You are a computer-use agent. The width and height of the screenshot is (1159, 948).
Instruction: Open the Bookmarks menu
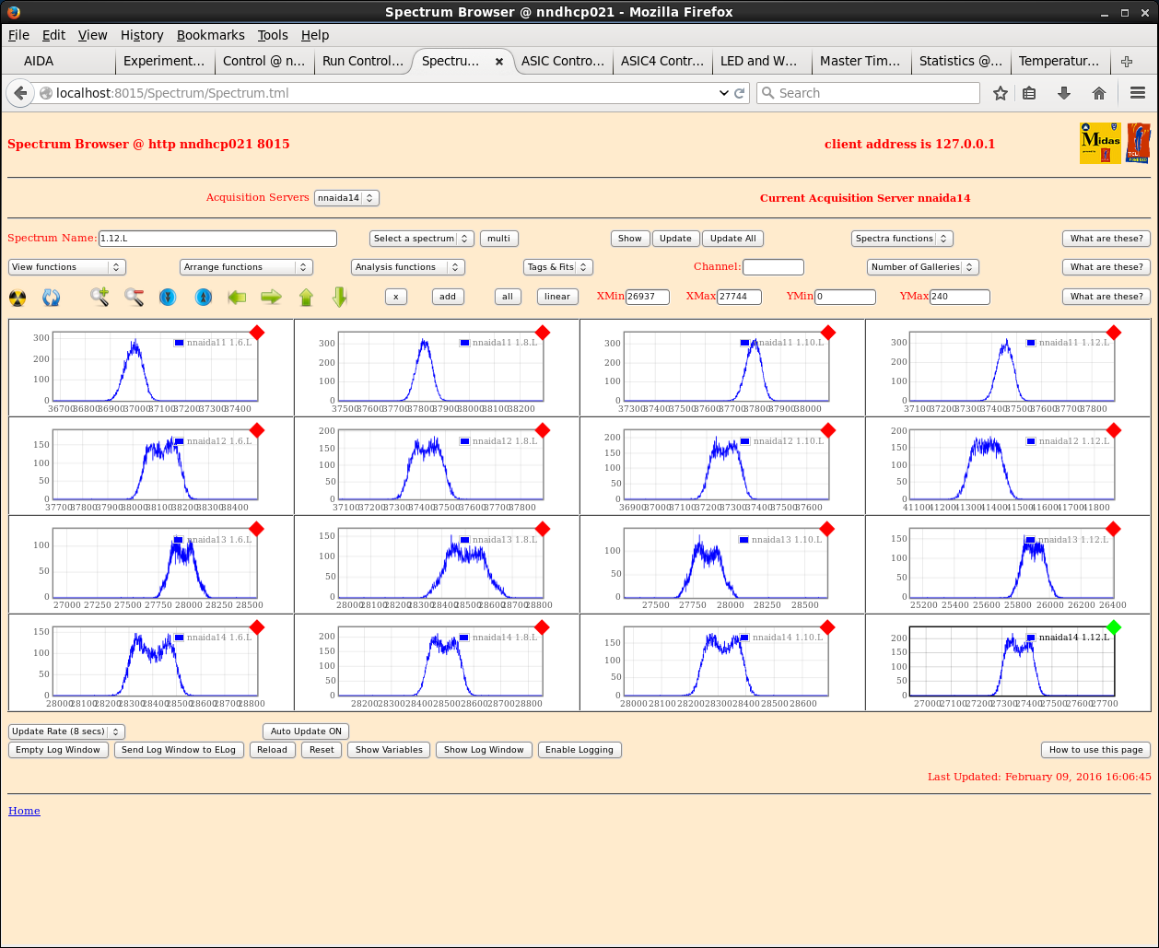210,35
